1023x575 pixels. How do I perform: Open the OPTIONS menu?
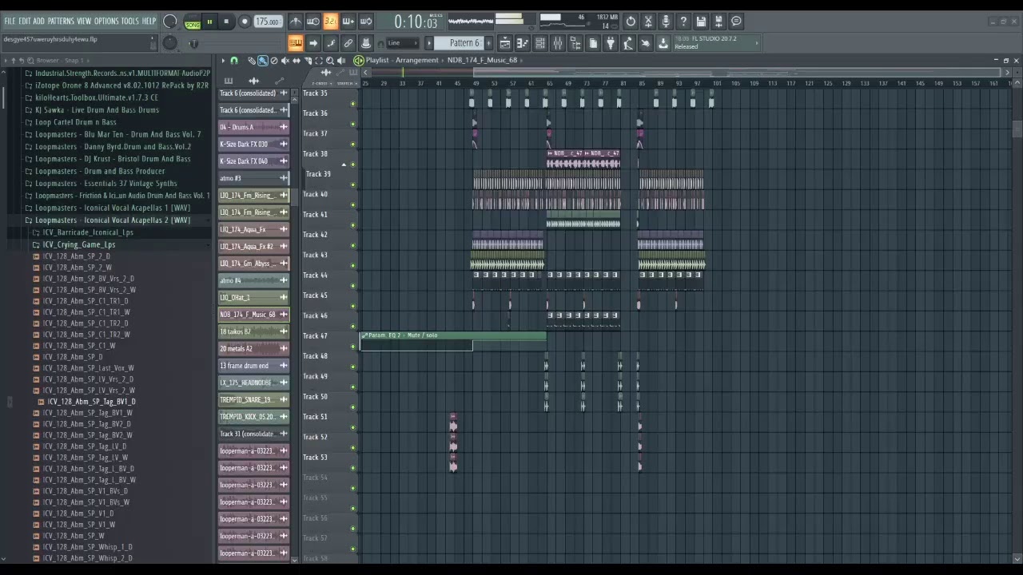[106, 21]
